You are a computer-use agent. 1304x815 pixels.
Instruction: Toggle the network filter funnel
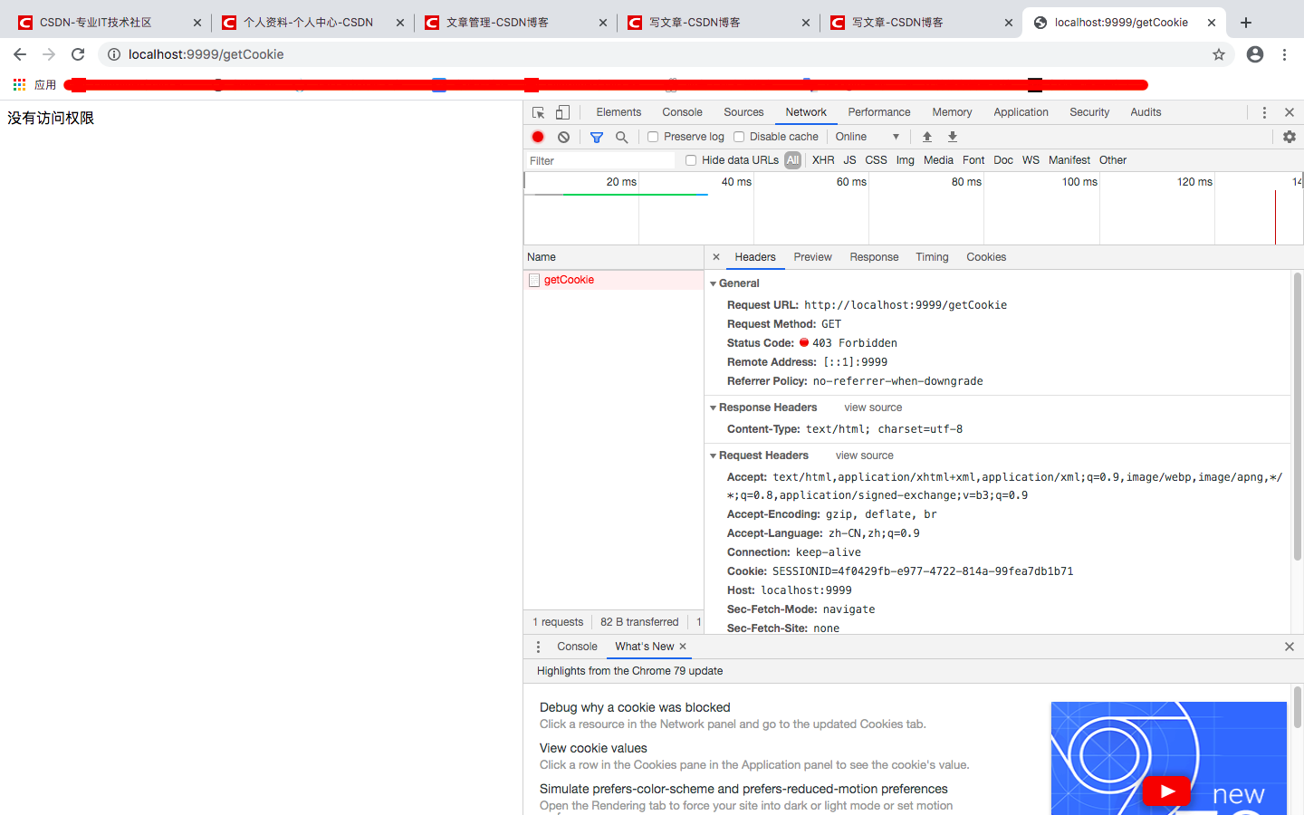pyautogui.click(x=597, y=137)
